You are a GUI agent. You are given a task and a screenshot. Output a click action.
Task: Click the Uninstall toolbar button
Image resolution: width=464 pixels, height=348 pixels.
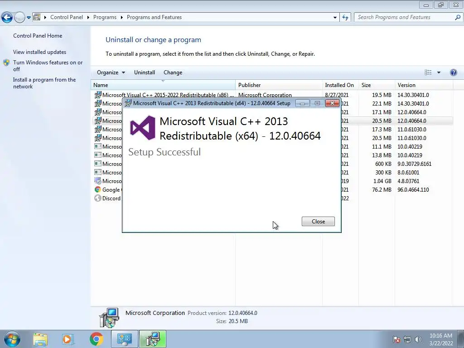(x=145, y=72)
